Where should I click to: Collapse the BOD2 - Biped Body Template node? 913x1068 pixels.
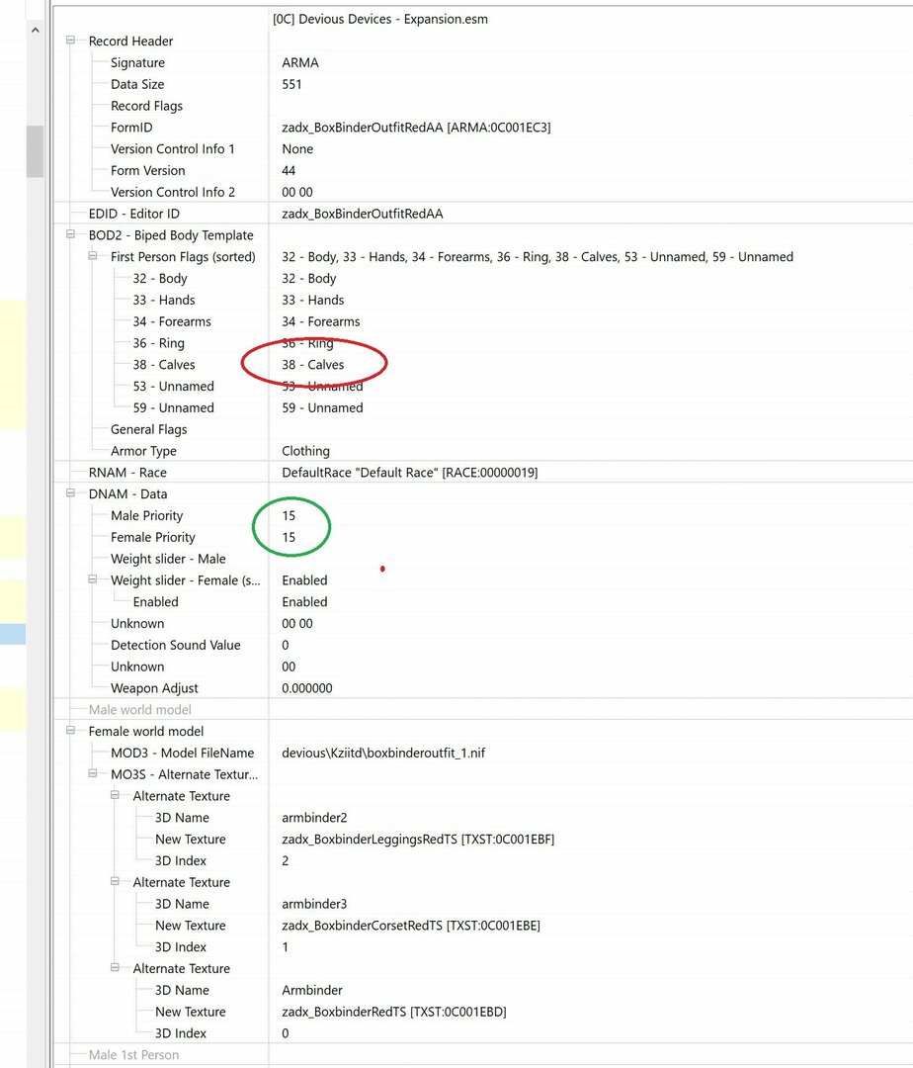click(70, 234)
